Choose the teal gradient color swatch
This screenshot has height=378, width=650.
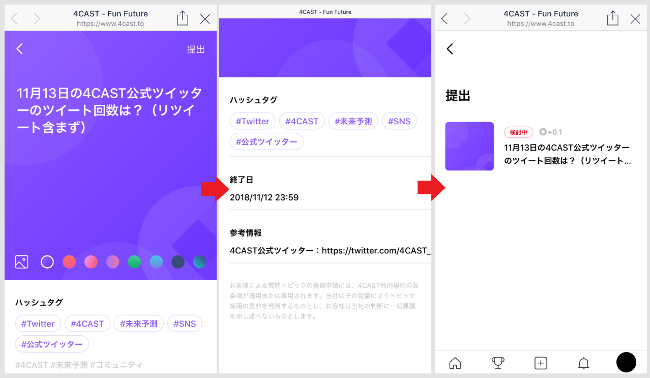pyautogui.click(x=199, y=262)
